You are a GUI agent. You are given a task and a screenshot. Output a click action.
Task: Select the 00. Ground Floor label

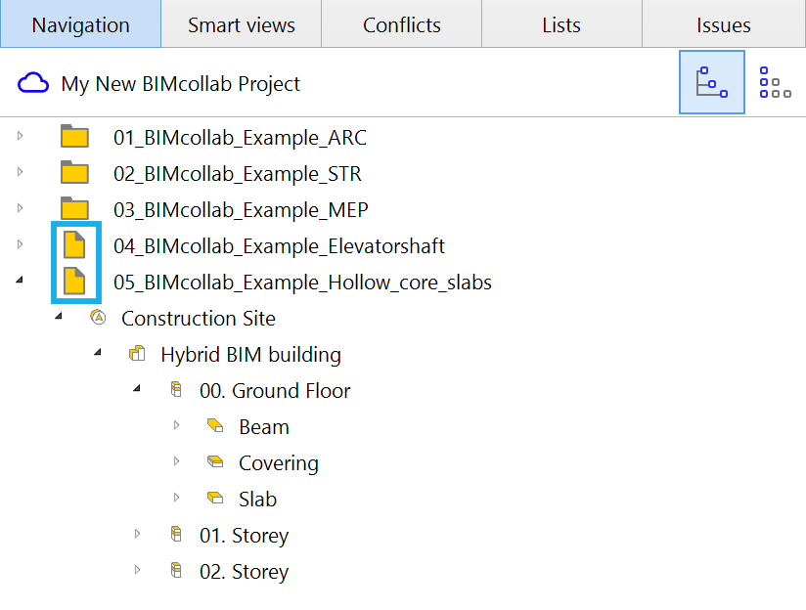pyautogui.click(x=275, y=391)
